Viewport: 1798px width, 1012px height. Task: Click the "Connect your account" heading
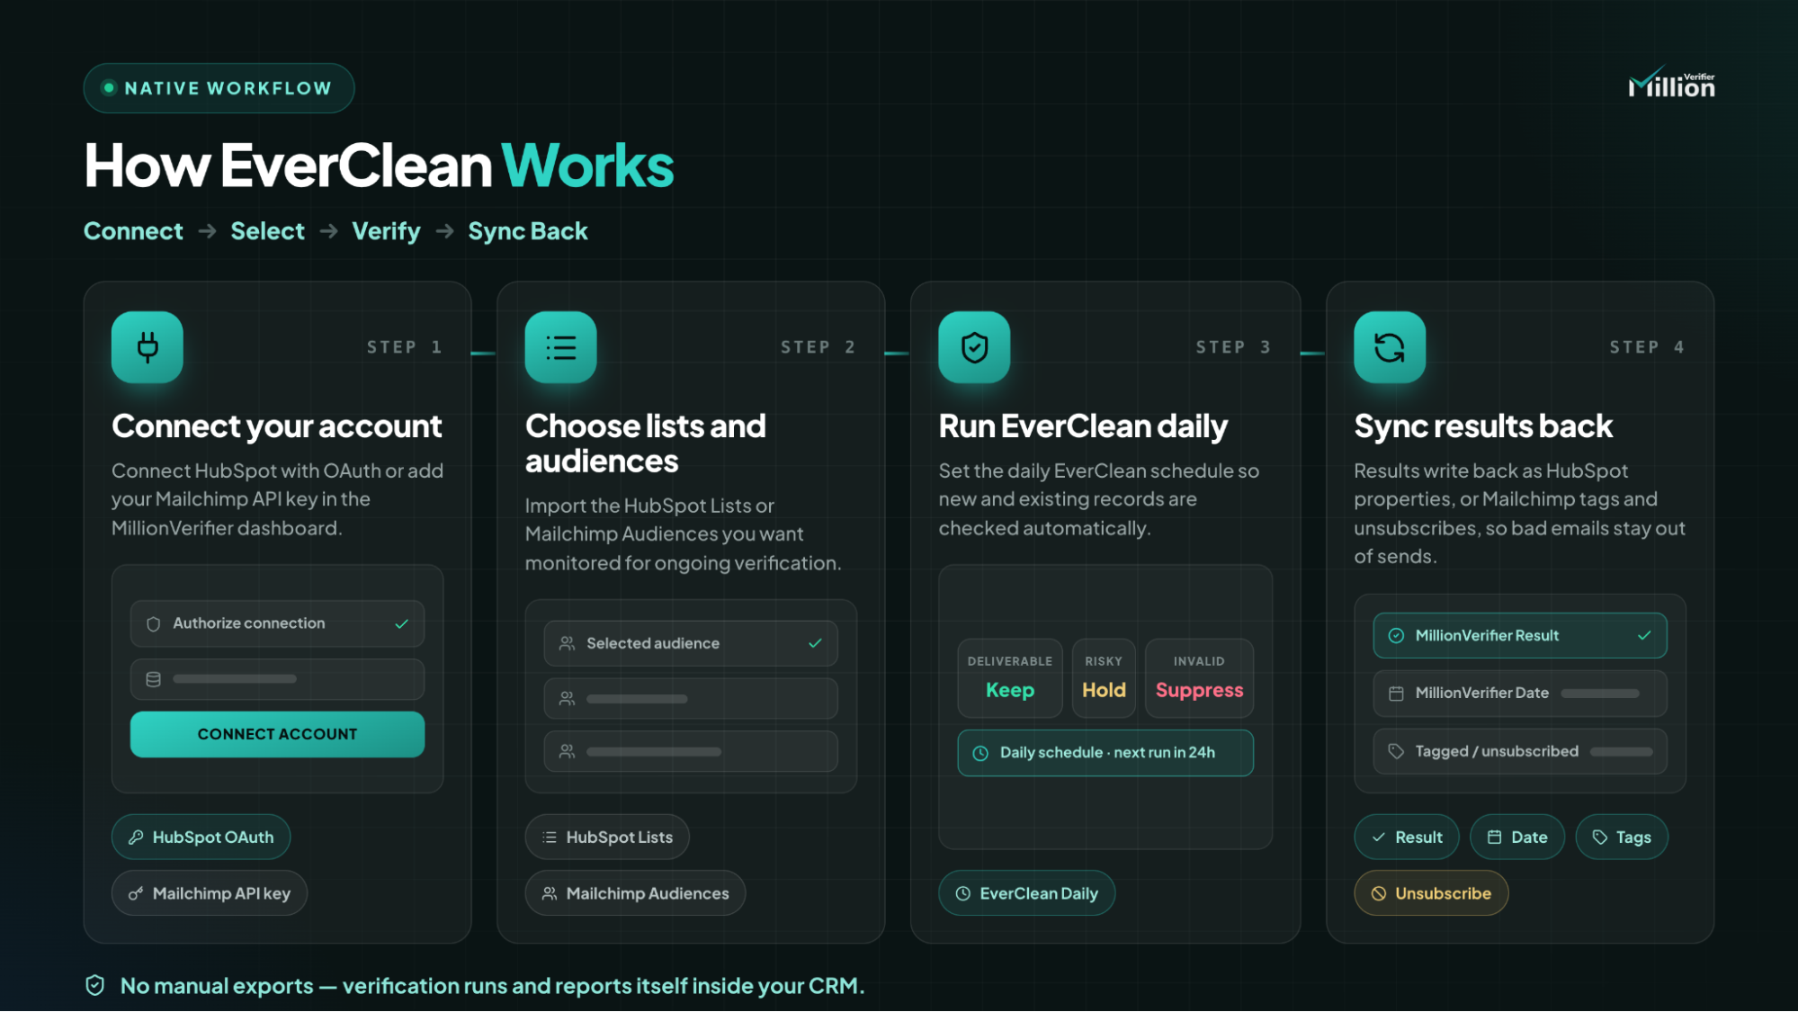(277, 426)
